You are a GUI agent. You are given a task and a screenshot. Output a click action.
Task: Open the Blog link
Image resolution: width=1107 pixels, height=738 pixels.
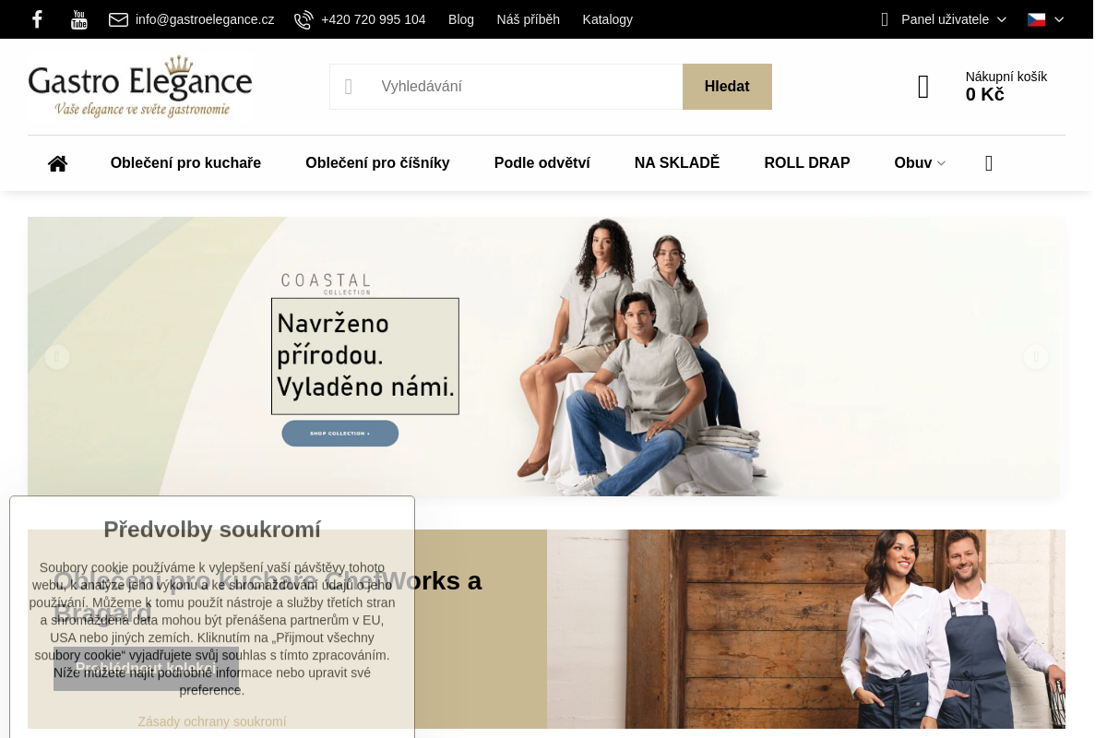(461, 19)
